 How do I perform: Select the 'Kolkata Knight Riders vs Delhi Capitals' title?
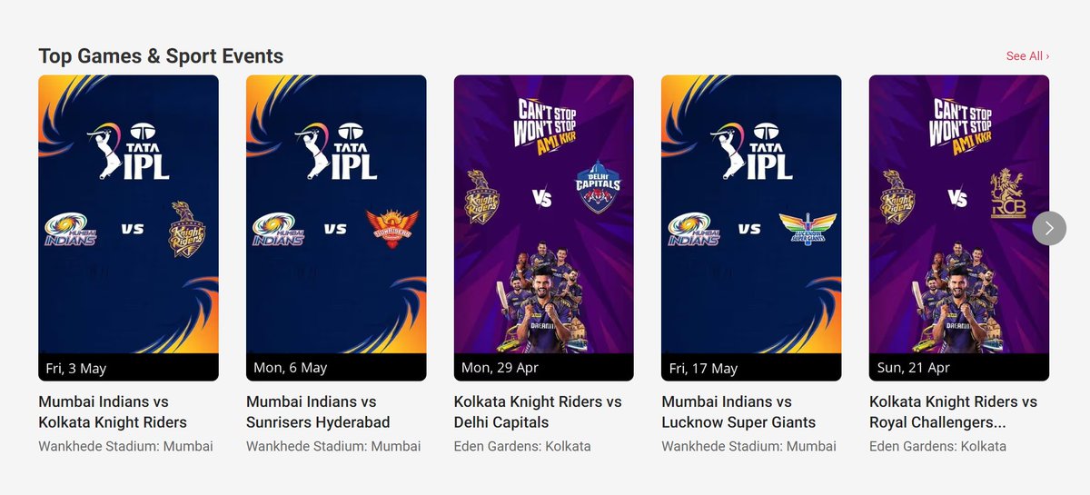(538, 411)
